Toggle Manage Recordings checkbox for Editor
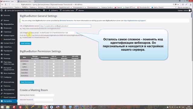This screenshot has width=193, height=109. coord(35,64)
